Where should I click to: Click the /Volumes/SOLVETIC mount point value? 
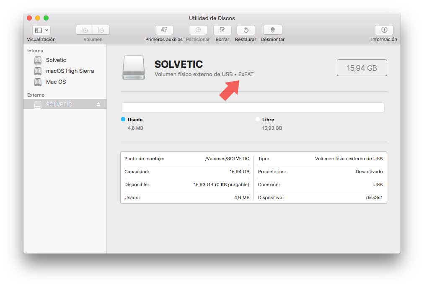(227, 159)
